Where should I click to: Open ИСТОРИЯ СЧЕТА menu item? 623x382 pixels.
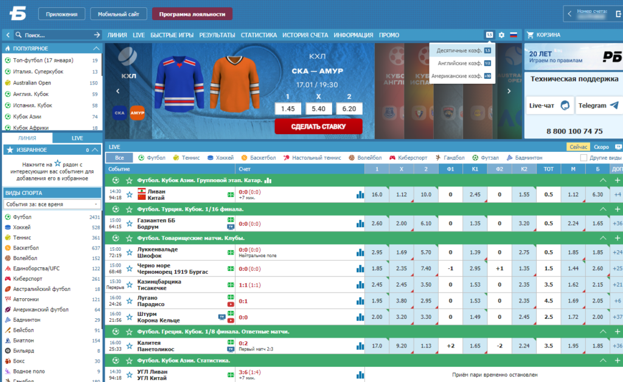click(305, 35)
